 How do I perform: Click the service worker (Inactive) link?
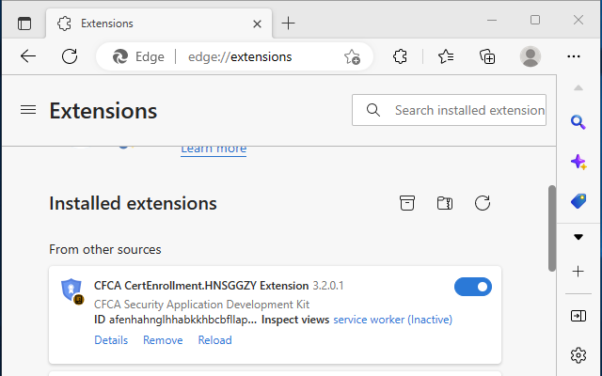click(392, 320)
